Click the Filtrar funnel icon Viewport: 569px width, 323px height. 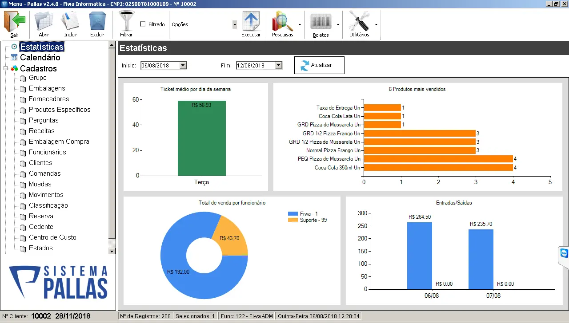126,21
